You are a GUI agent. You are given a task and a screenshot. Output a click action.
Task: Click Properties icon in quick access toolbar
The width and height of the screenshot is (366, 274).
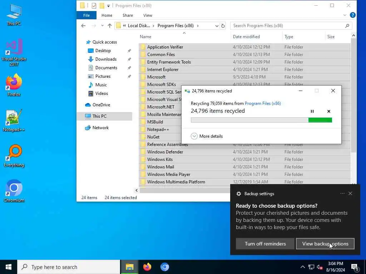click(94, 6)
